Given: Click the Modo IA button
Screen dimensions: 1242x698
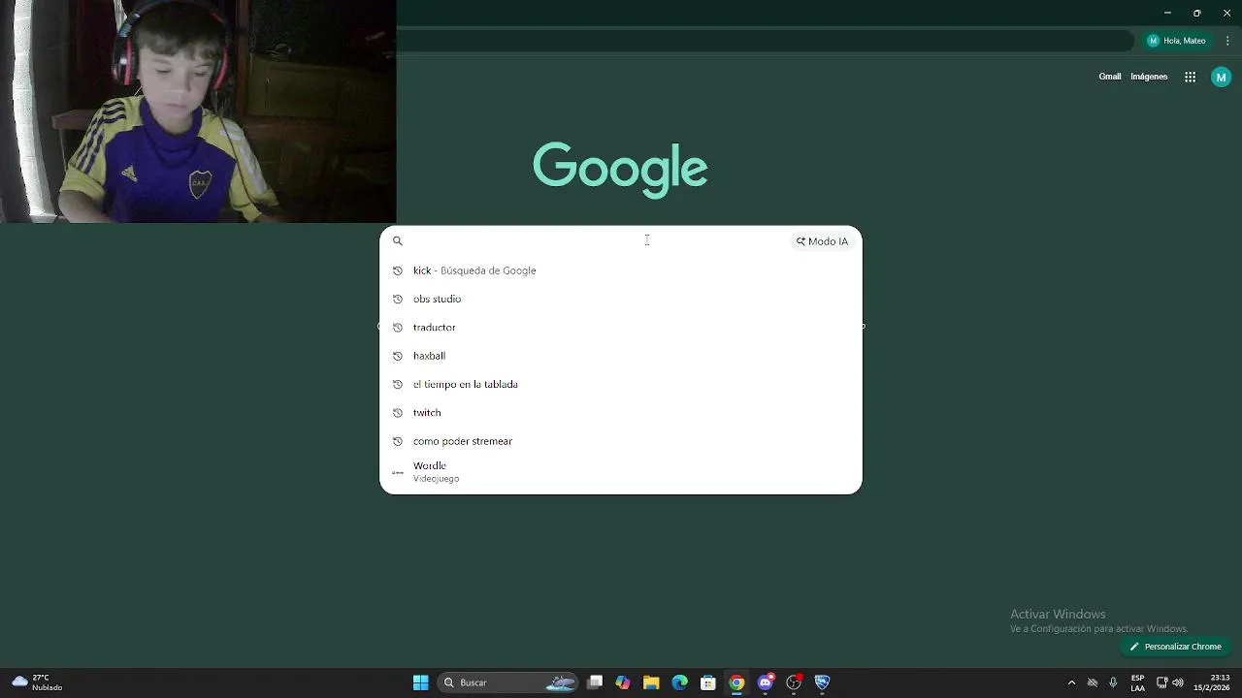Looking at the screenshot, I should tap(822, 241).
